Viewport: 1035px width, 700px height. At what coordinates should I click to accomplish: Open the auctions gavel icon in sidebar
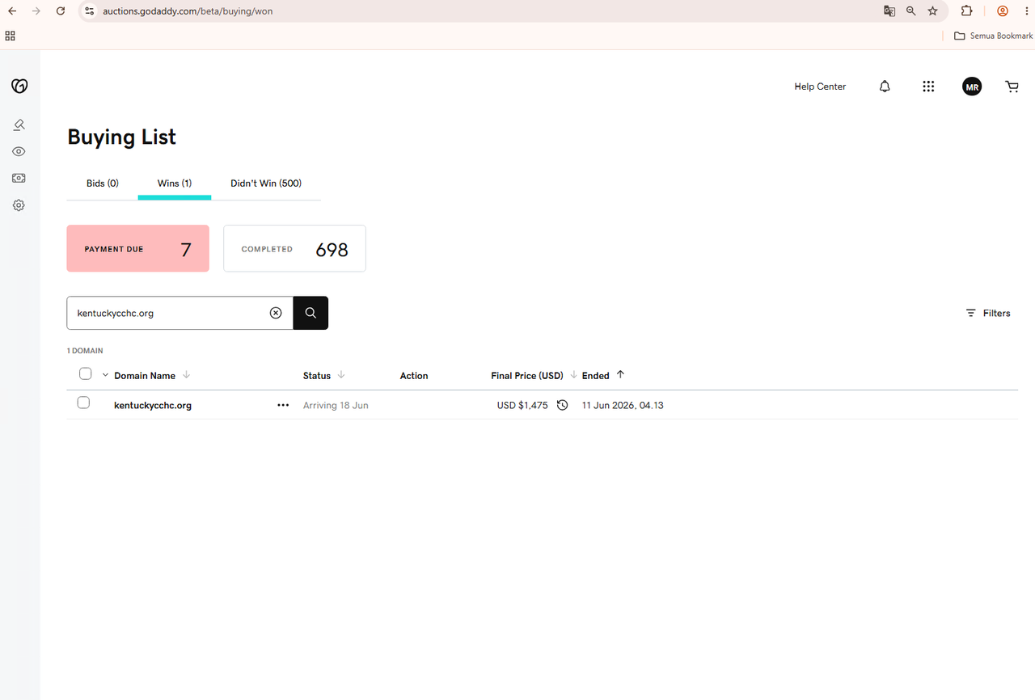(19, 124)
